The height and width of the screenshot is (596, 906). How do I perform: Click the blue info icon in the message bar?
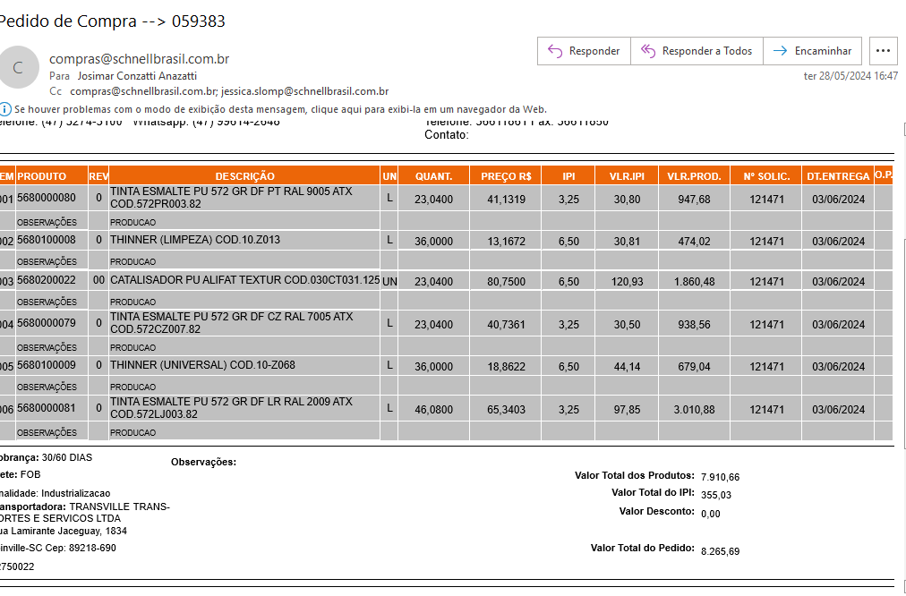[x=5, y=109]
